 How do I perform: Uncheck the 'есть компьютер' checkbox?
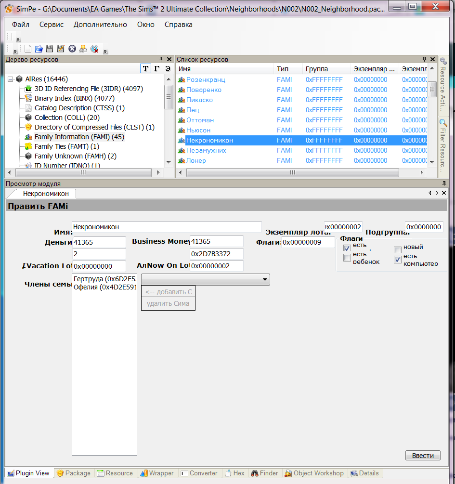click(x=397, y=260)
